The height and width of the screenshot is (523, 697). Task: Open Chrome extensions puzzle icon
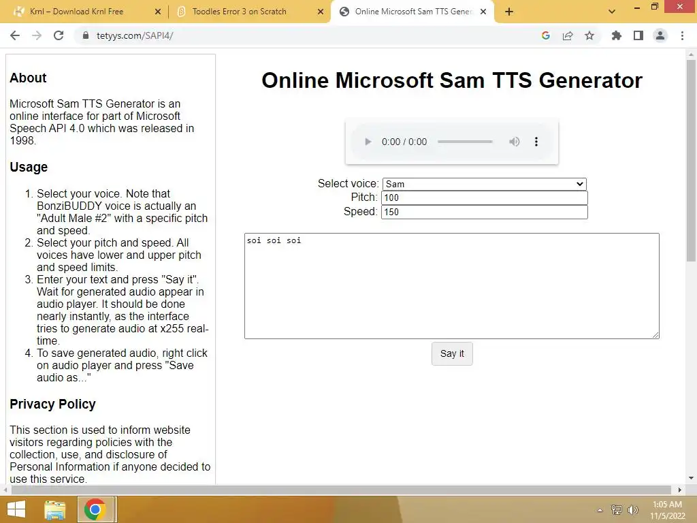pyautogui.click(x=616, y=35)
